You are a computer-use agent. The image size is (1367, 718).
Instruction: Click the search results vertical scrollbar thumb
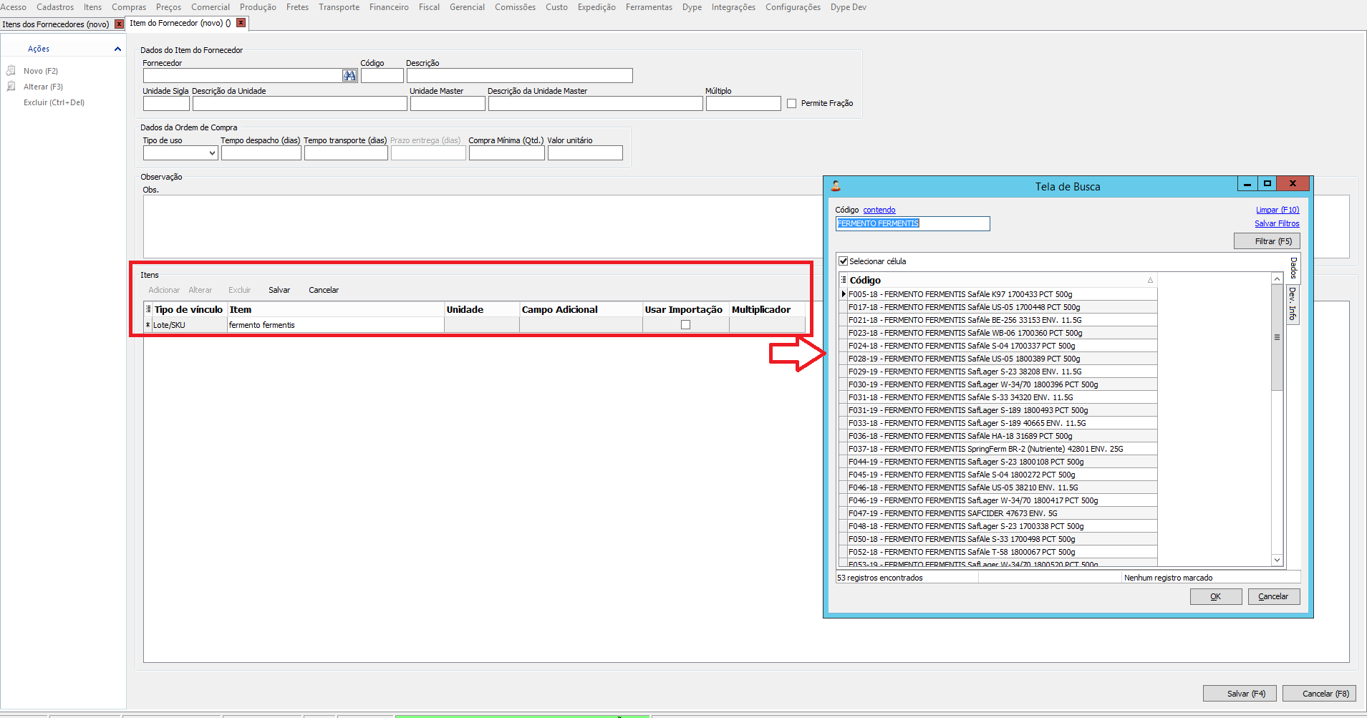[1277, 337]
